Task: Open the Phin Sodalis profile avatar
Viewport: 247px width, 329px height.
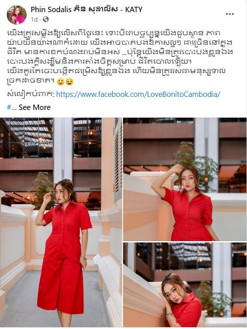Action: [17, 15]
